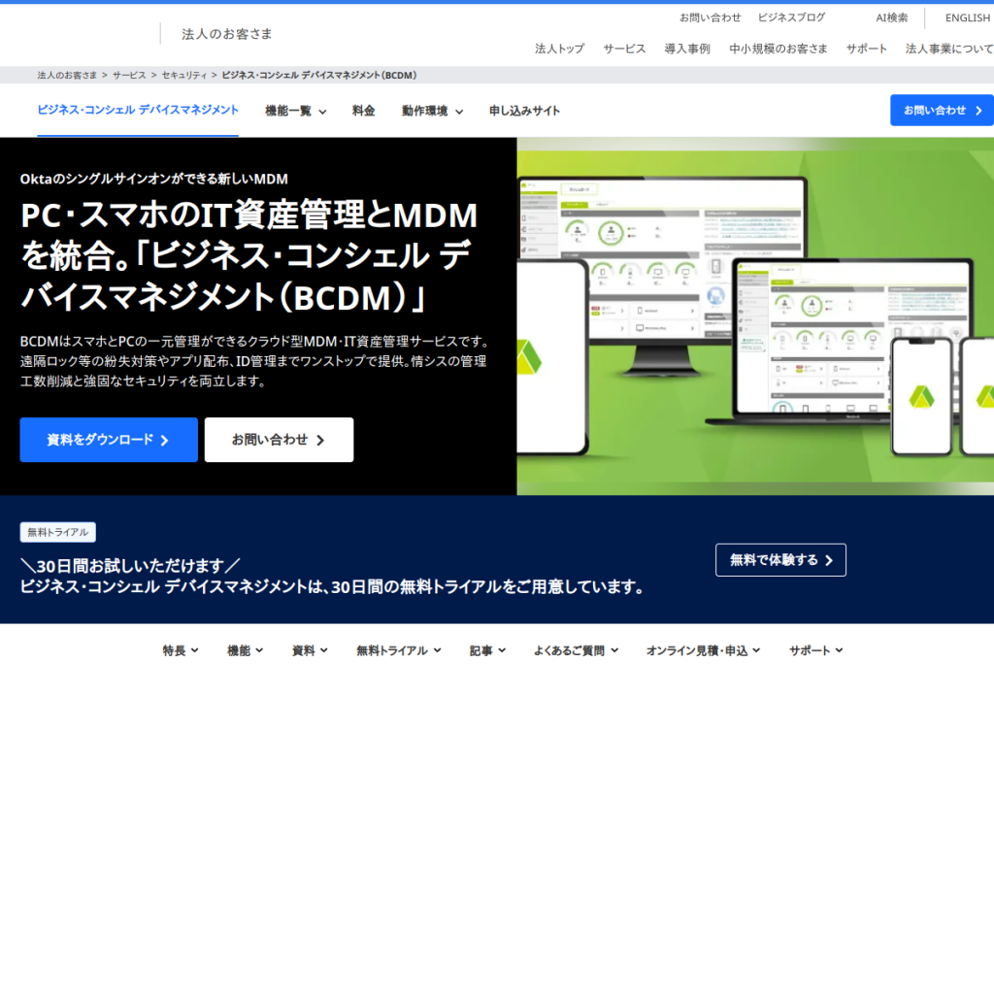The height and width of the screenshot is (994, 994).
Task: Open 導入事例 in main navigation
Action: pos(686,49)
